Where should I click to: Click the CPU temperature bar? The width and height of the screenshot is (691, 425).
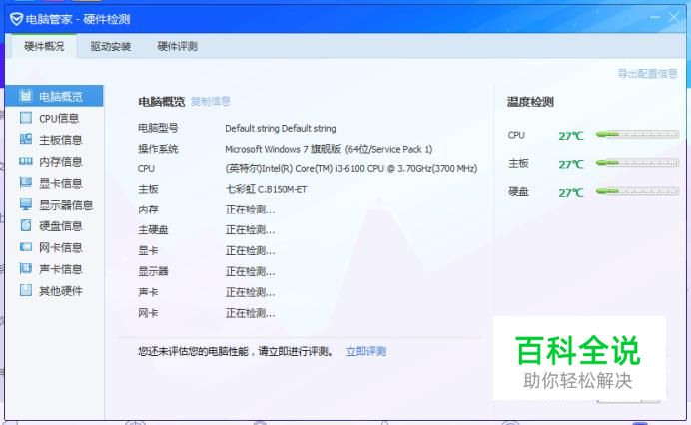tap(637, 135)
